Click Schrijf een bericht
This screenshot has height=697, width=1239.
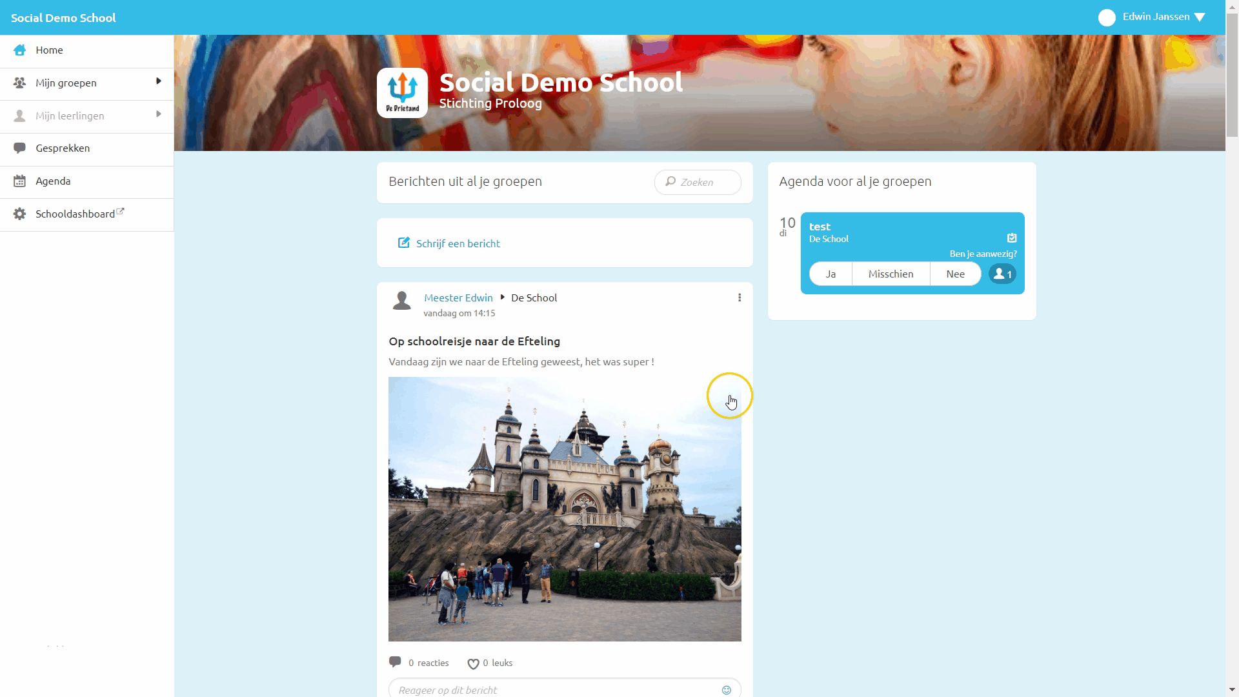coord(458,243)
